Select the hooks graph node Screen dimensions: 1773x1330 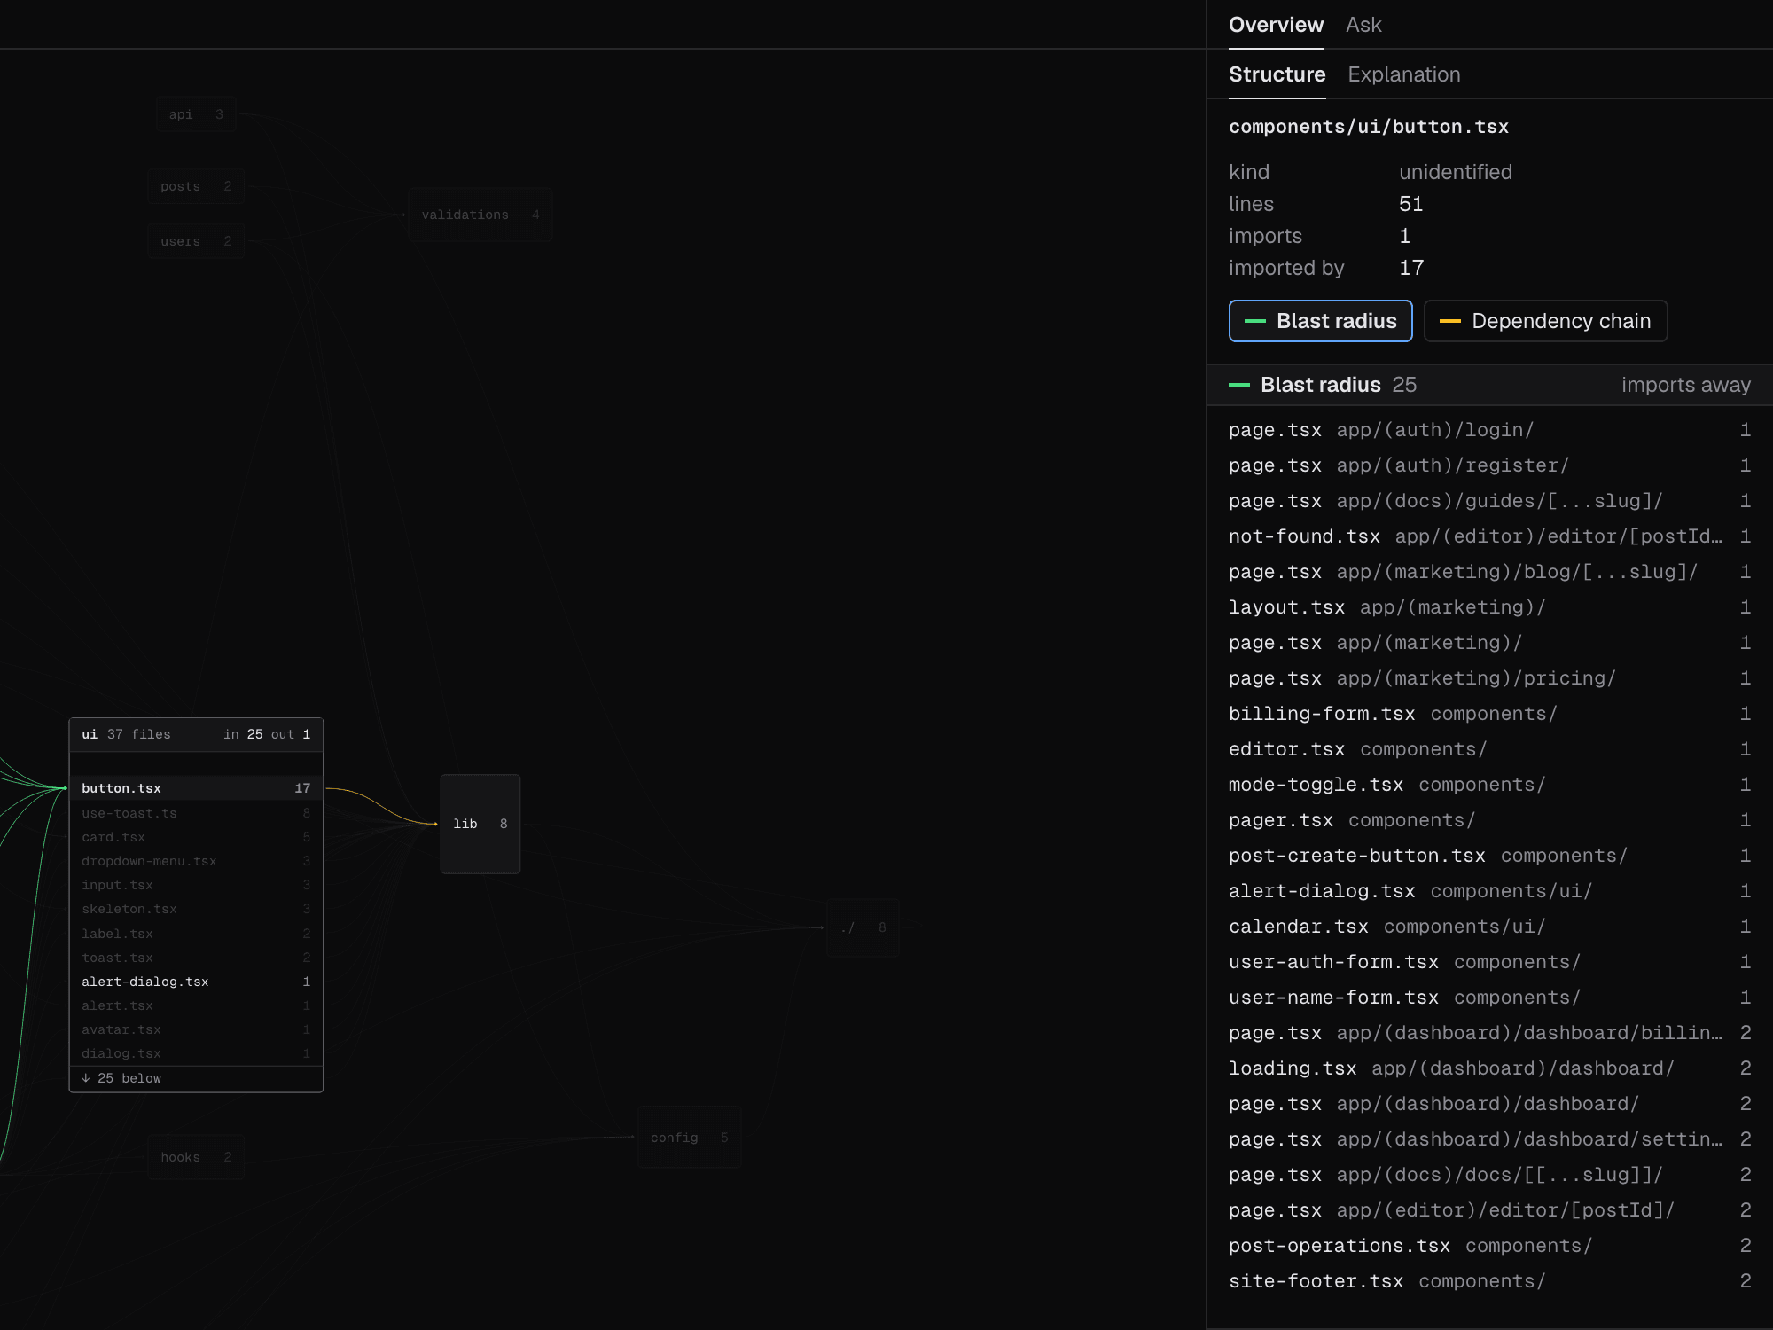(196, 1157)
